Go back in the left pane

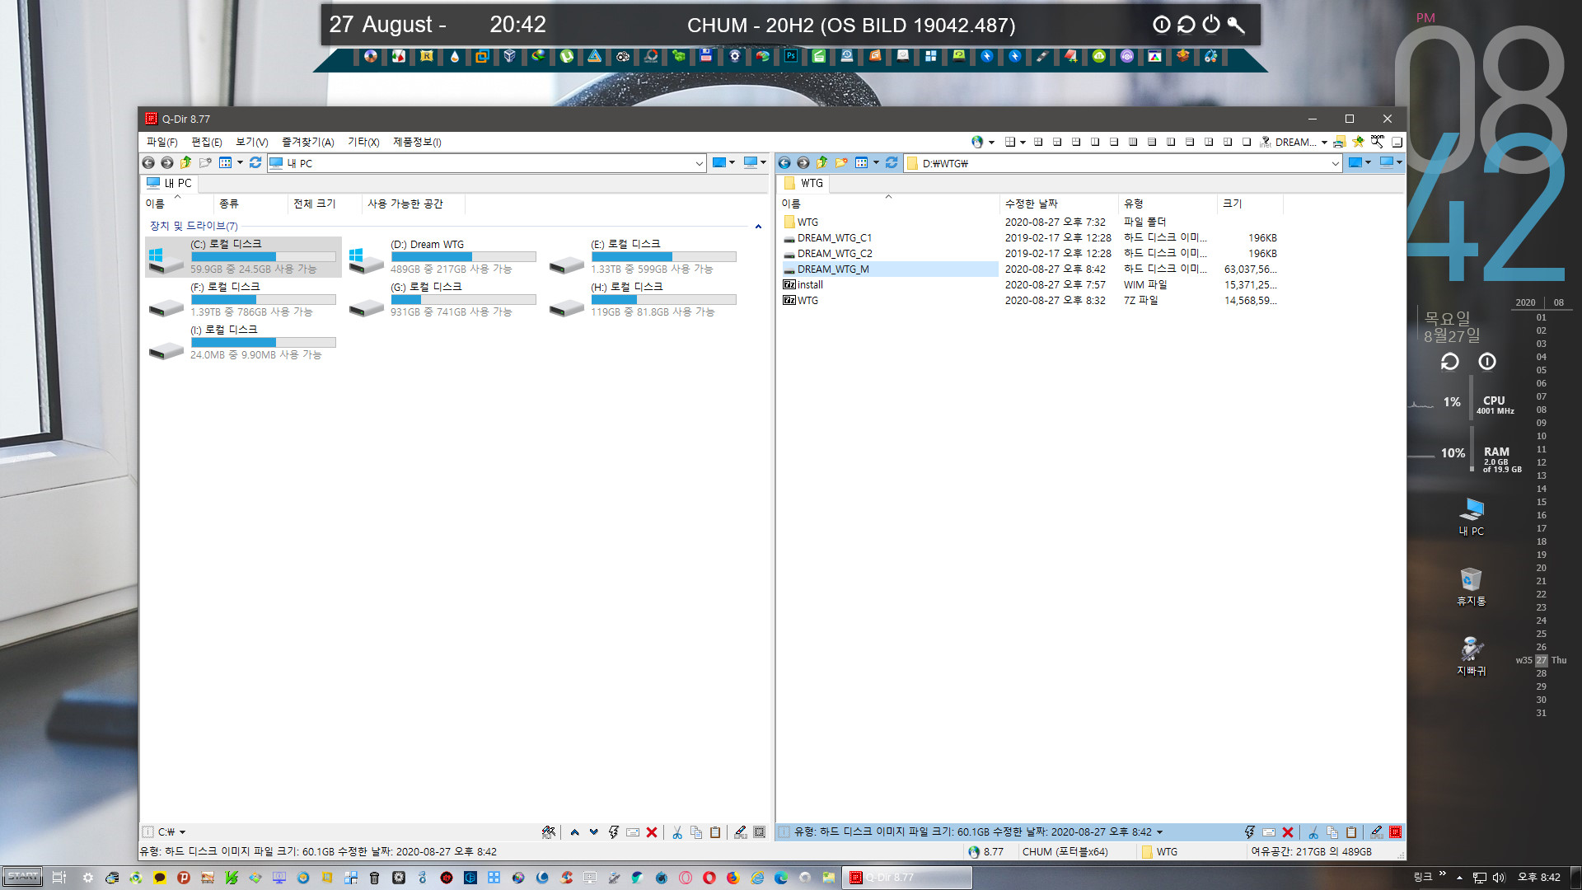click(148, 163)
